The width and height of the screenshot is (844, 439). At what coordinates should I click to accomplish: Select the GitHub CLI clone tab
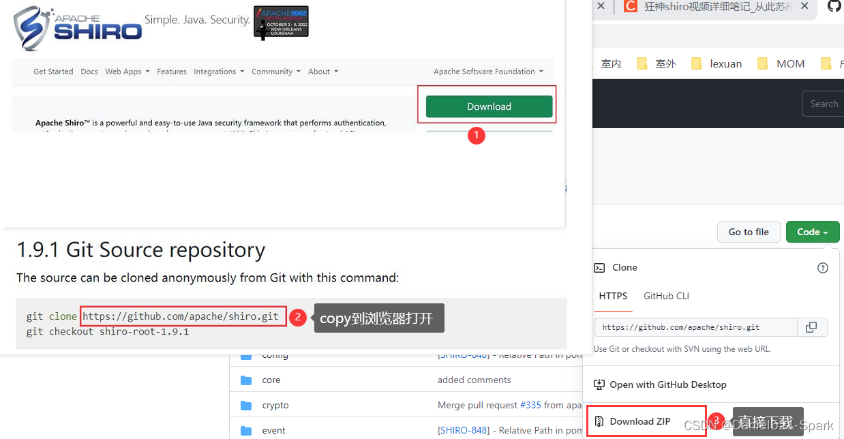(x=666, y=296)
